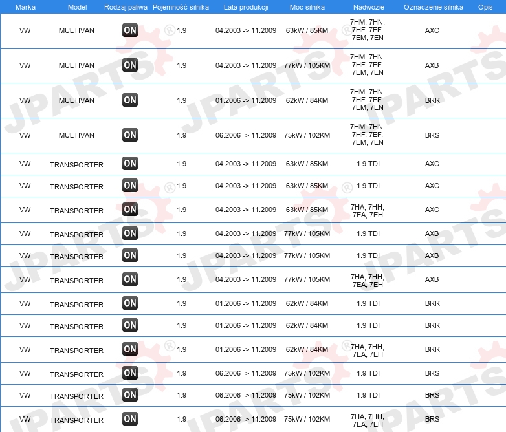This screenshot has width=506, height=432.
Task: Click MULTIVAN model cell in the BRS row
Action: click(x=76, y=135)
